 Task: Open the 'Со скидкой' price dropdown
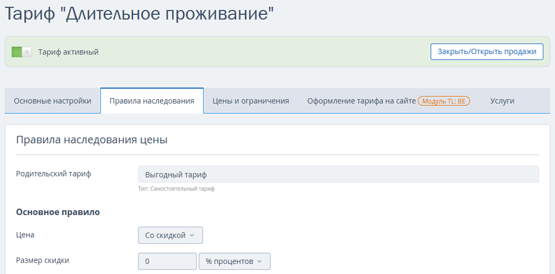pos(170,235)
